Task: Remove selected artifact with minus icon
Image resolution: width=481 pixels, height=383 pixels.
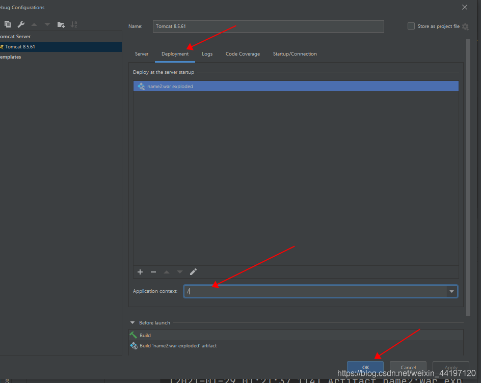Action: click(153, 272)
